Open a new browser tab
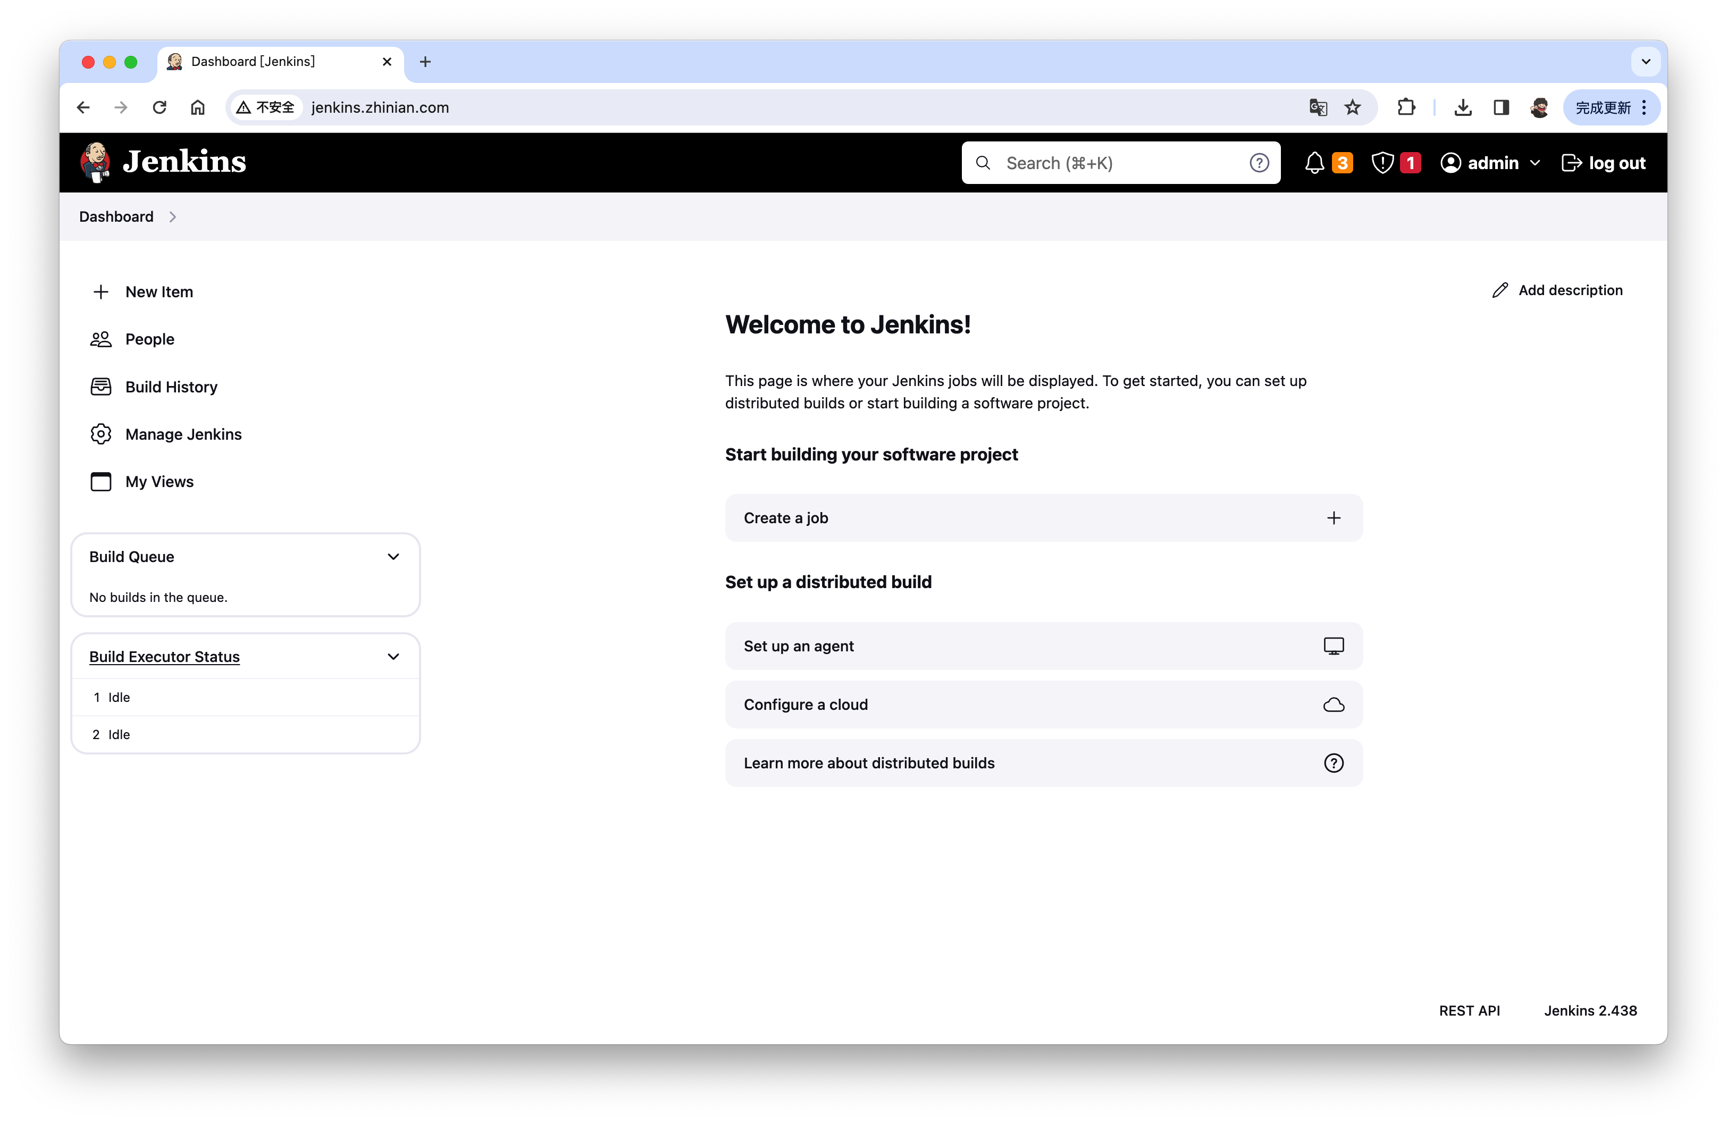 pyautogui.click(x=425, y=62)
